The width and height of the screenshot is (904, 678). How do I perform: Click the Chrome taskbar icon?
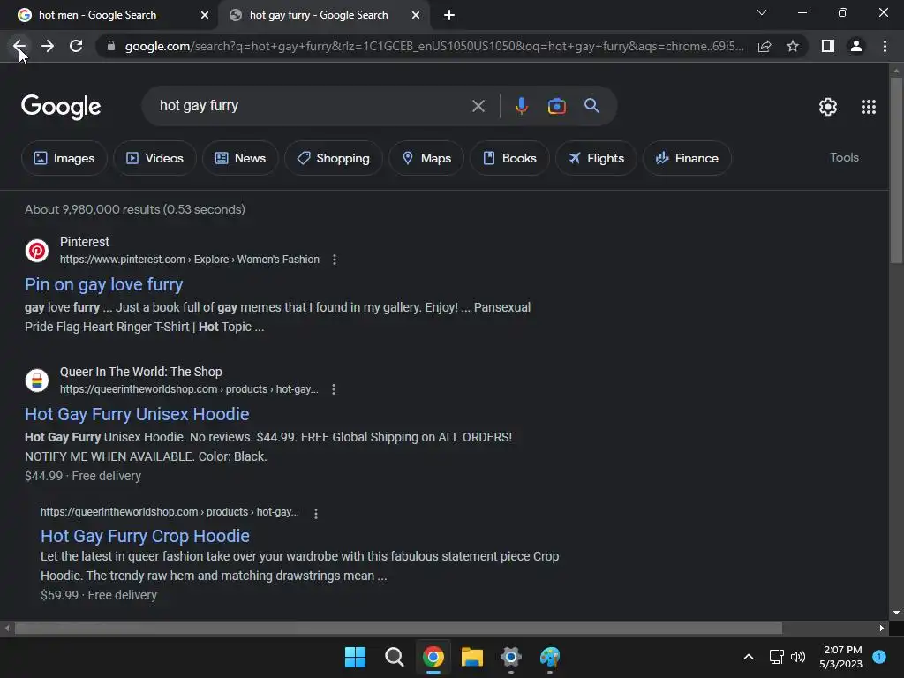click(x=433, y=657)
